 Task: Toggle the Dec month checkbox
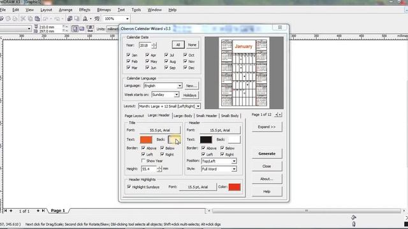tap(186, 67)
